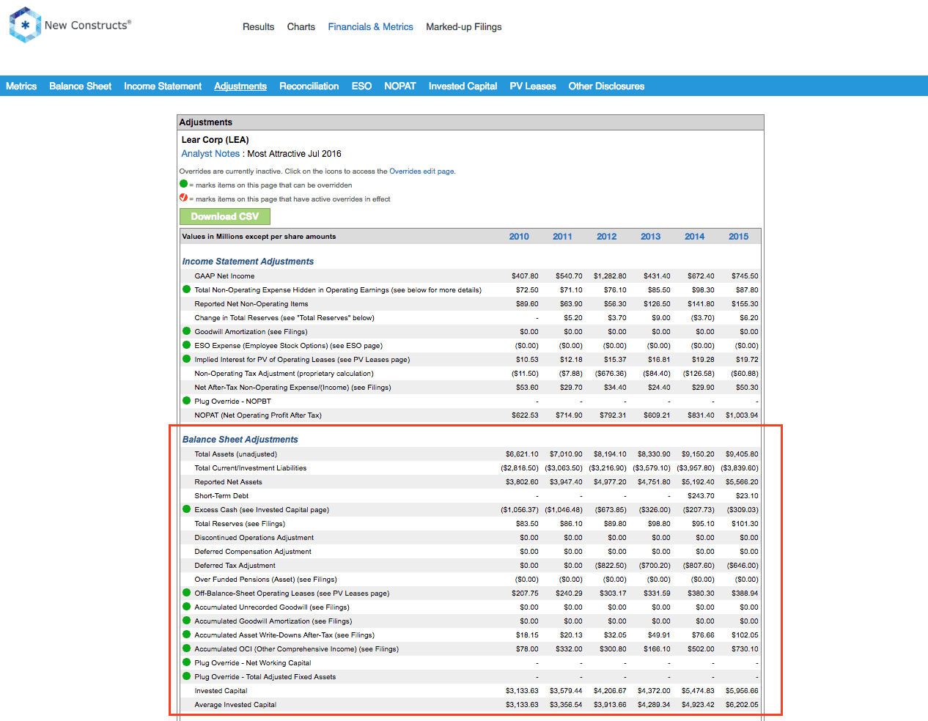The width and height of the screenshot is (928, 721).
Task: Click green dot for Plug Override - Total Adjusted Fixed Assets
Action: [186, 676]
